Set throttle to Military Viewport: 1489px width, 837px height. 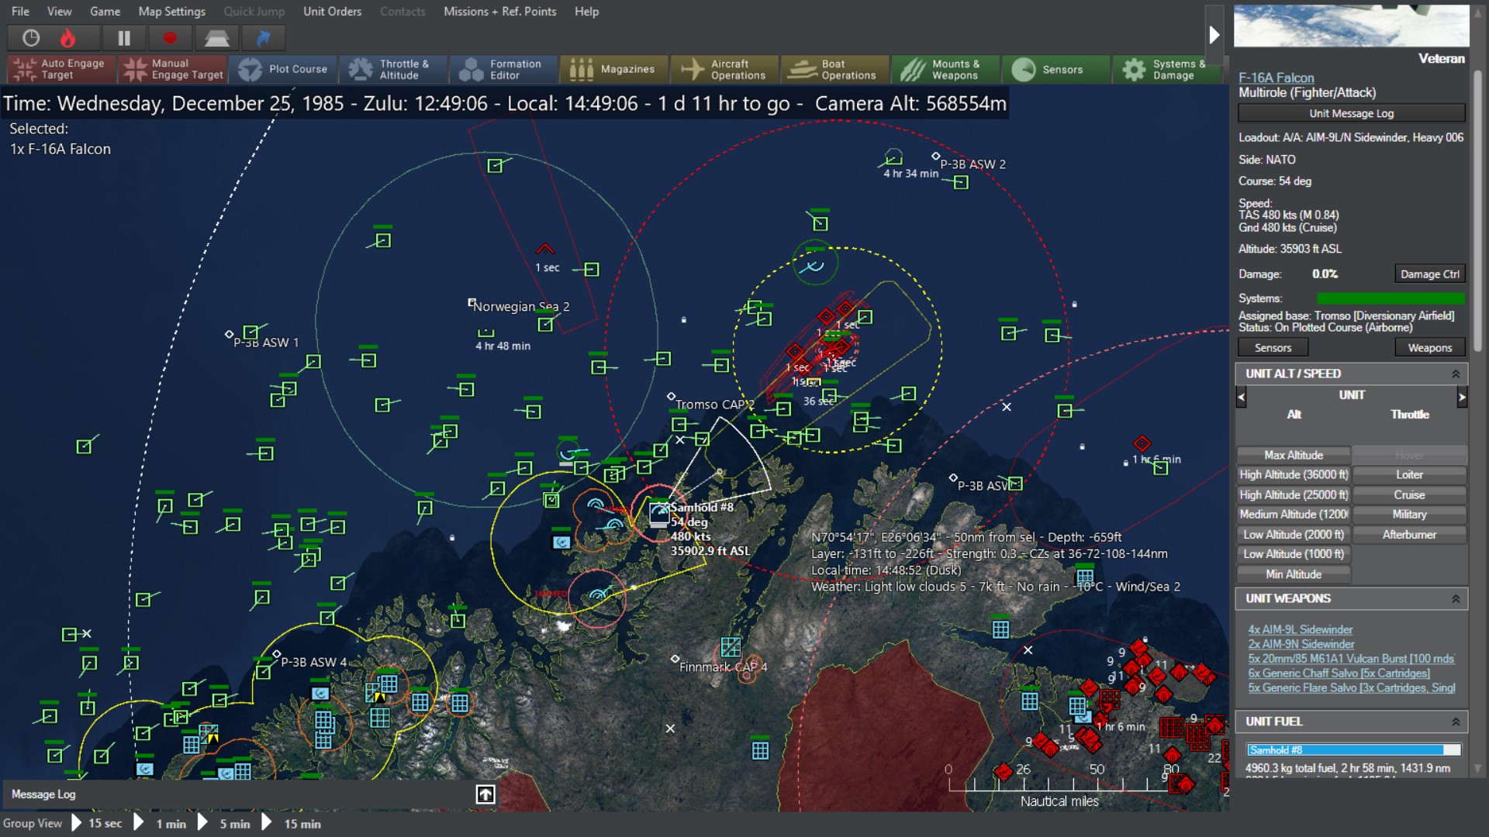[x=1409, y=514]
